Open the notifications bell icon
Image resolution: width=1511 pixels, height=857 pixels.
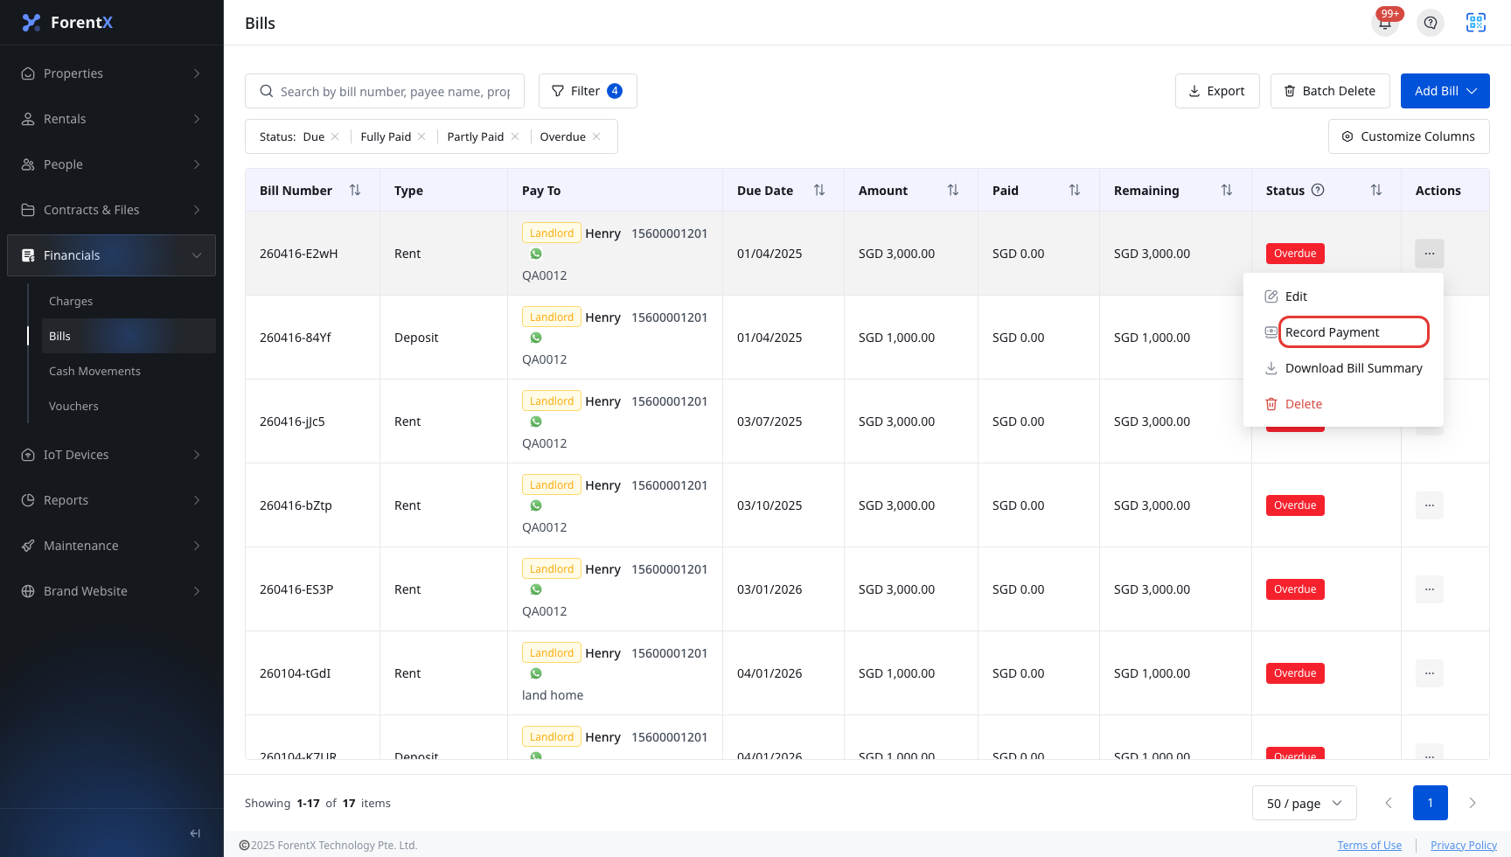(x=1385, y=23)
